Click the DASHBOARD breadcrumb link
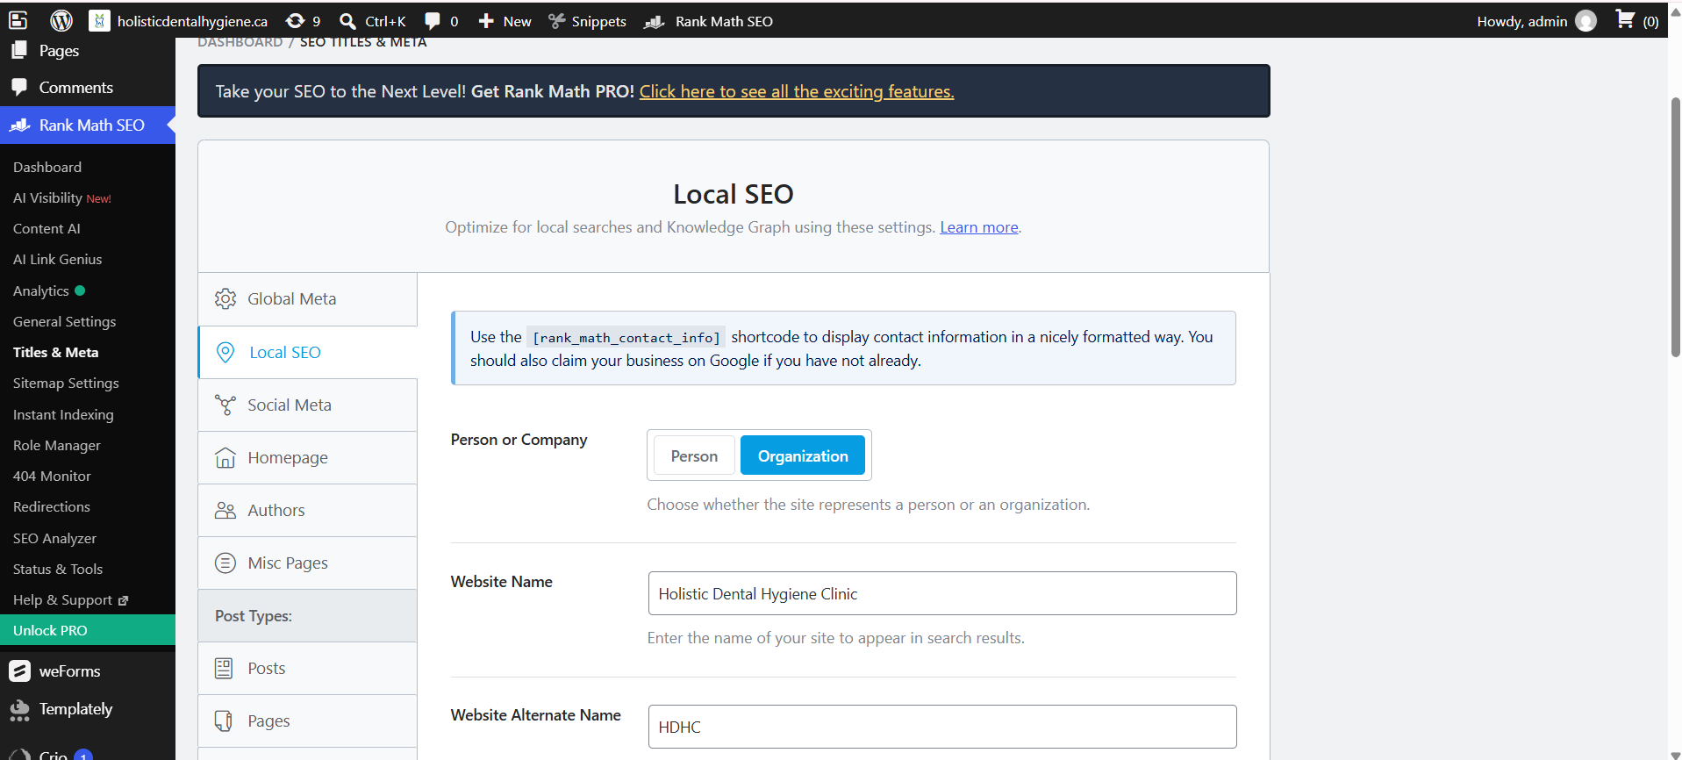 pos(240,42)
